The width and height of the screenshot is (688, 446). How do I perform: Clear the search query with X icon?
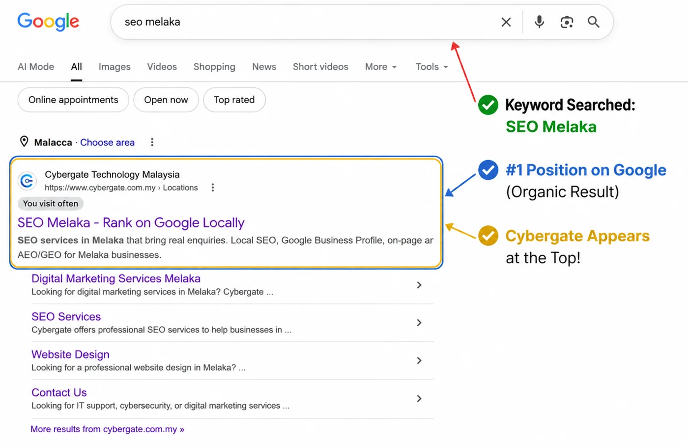(506, 22)
